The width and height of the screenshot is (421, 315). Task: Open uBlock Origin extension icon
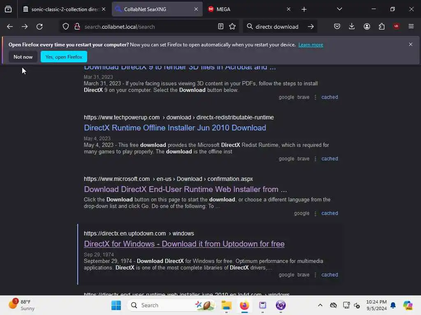(396, 26)
